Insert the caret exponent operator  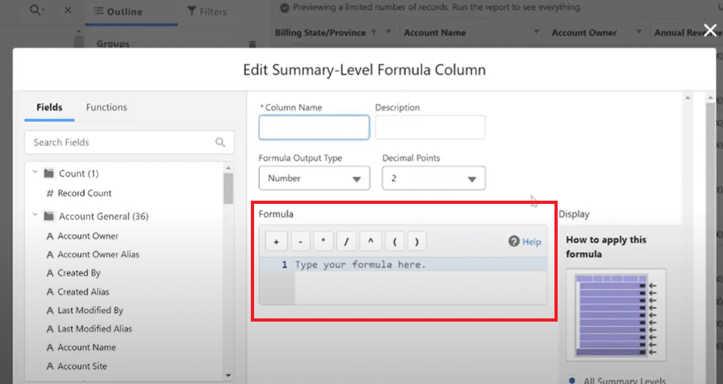[x=371, y=242]
